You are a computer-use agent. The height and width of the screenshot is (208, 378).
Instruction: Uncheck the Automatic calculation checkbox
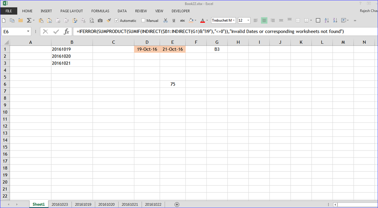coord(117,20)
